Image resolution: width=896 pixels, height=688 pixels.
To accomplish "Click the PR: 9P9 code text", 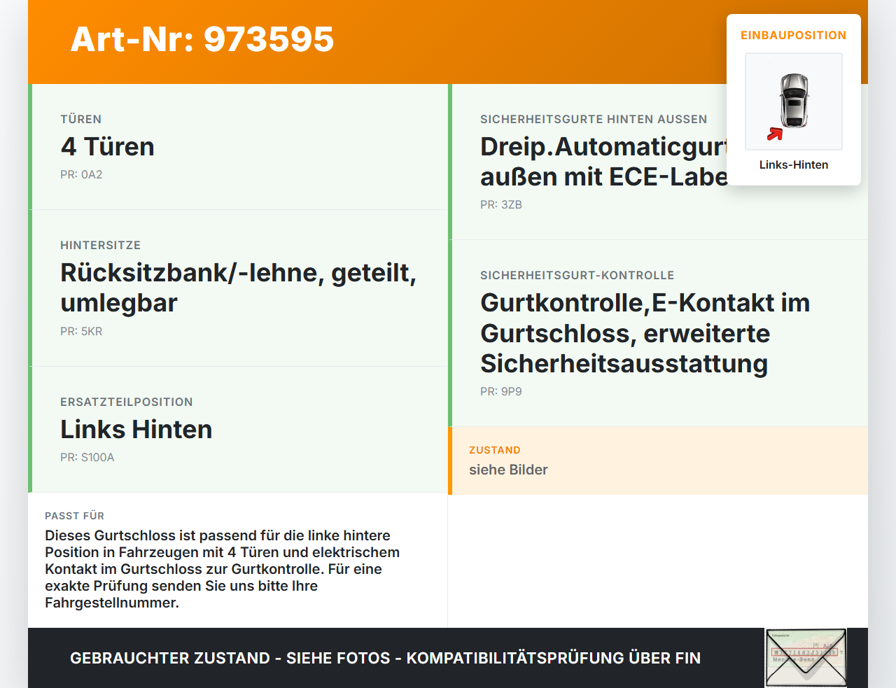I will 500,391.
